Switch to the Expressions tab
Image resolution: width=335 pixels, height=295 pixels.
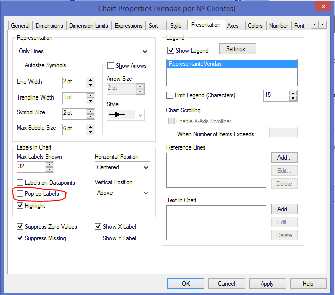129,26
